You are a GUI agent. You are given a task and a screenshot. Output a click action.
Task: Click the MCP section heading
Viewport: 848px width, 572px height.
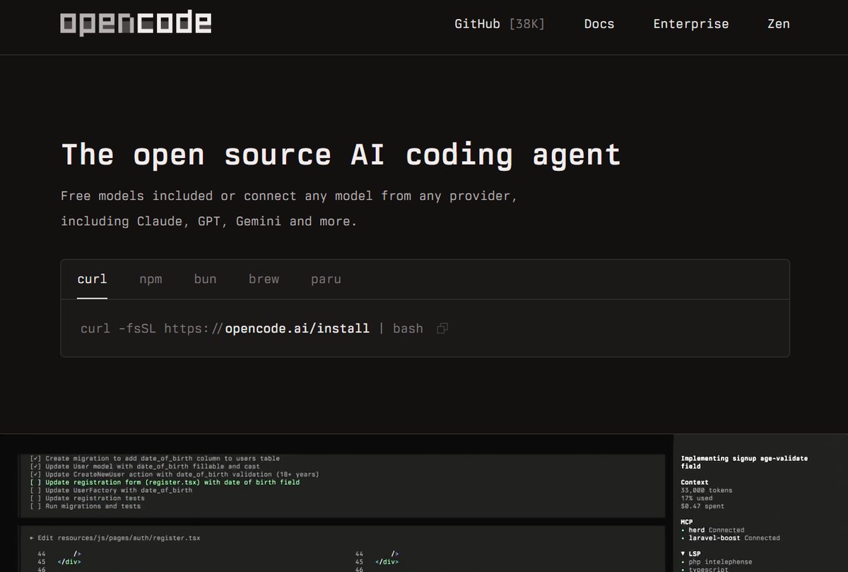[x=688, y=522]
